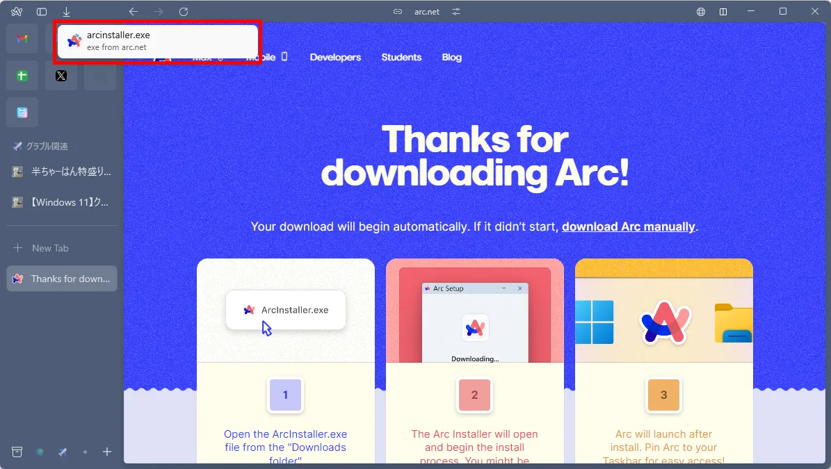Toggle the sidebar visibility icon
Viewport: 831px width, 469px height.
42,12
